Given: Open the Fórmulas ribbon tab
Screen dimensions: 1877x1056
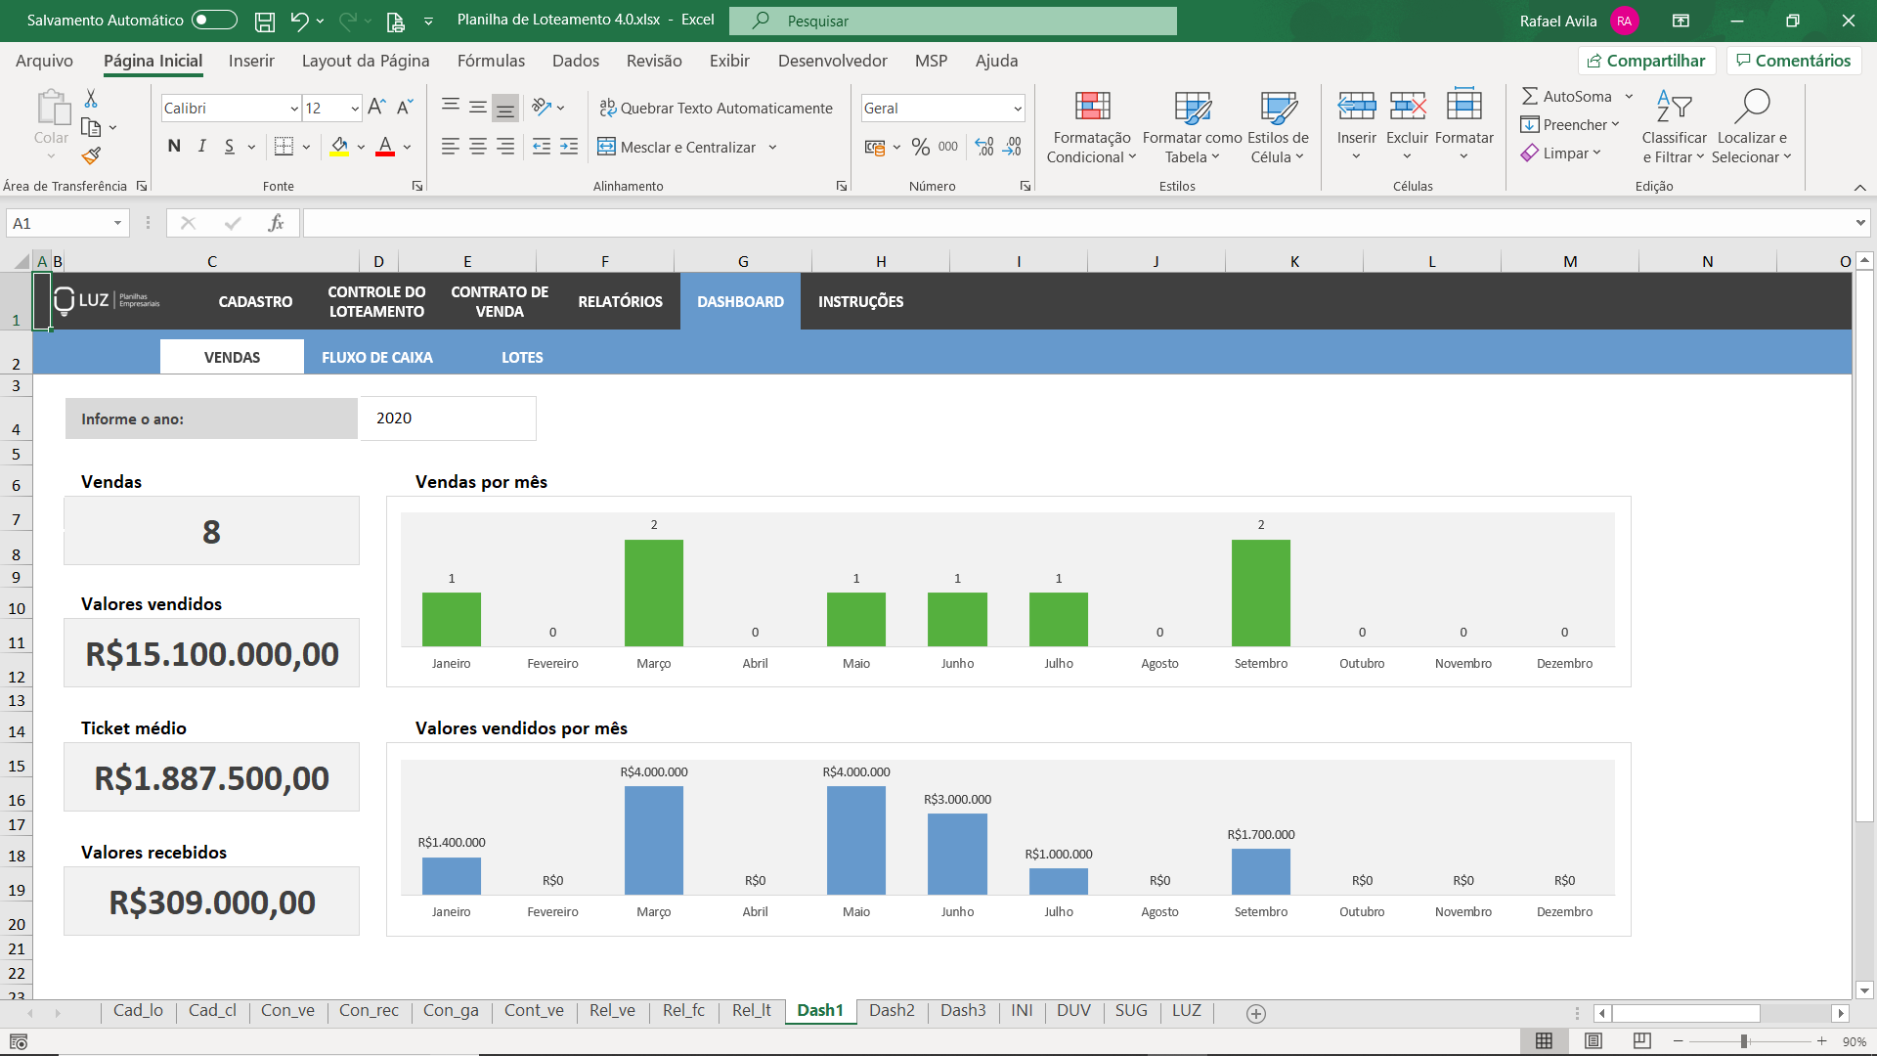Looking at the screenshot, I should [491, 61].
